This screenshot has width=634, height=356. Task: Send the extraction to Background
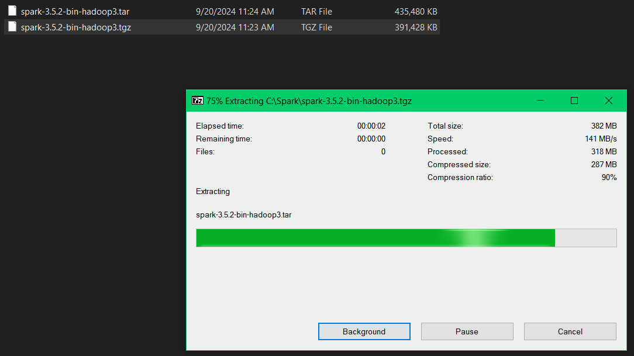tap(364, 331)
